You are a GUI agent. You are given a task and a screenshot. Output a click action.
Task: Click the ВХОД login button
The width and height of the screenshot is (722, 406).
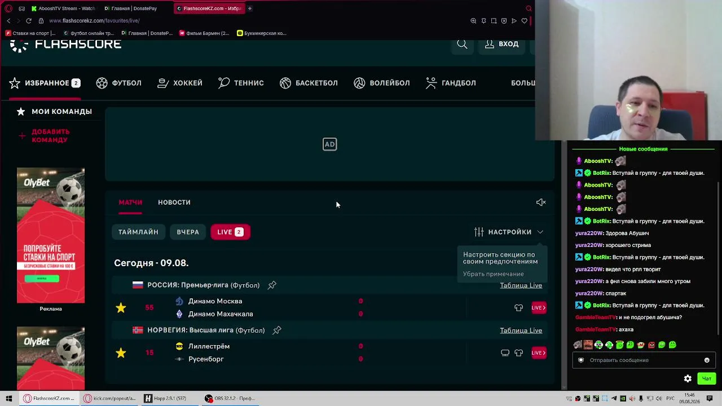click(x=501, y=44)
